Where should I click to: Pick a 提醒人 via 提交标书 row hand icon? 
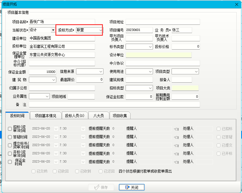176,145
